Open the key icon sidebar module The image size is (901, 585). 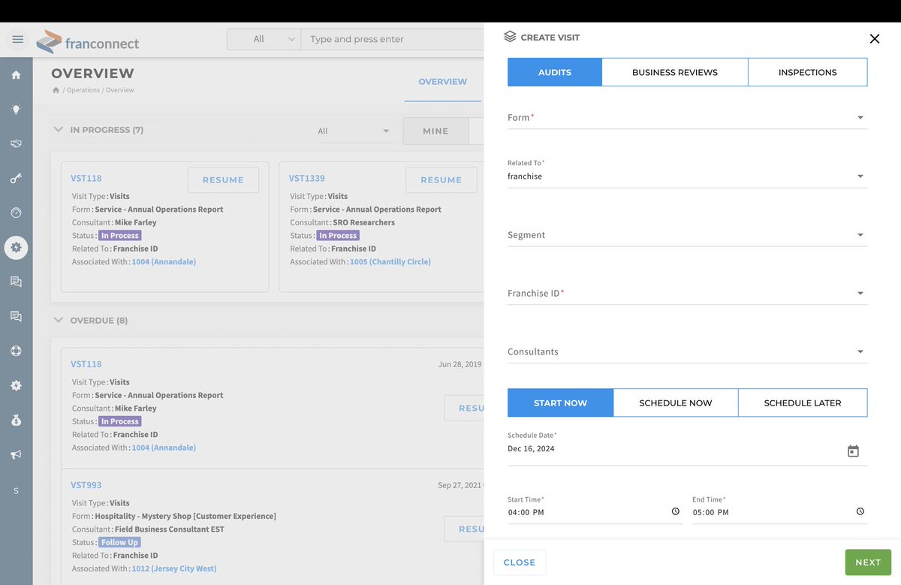[x=16, y=178]
